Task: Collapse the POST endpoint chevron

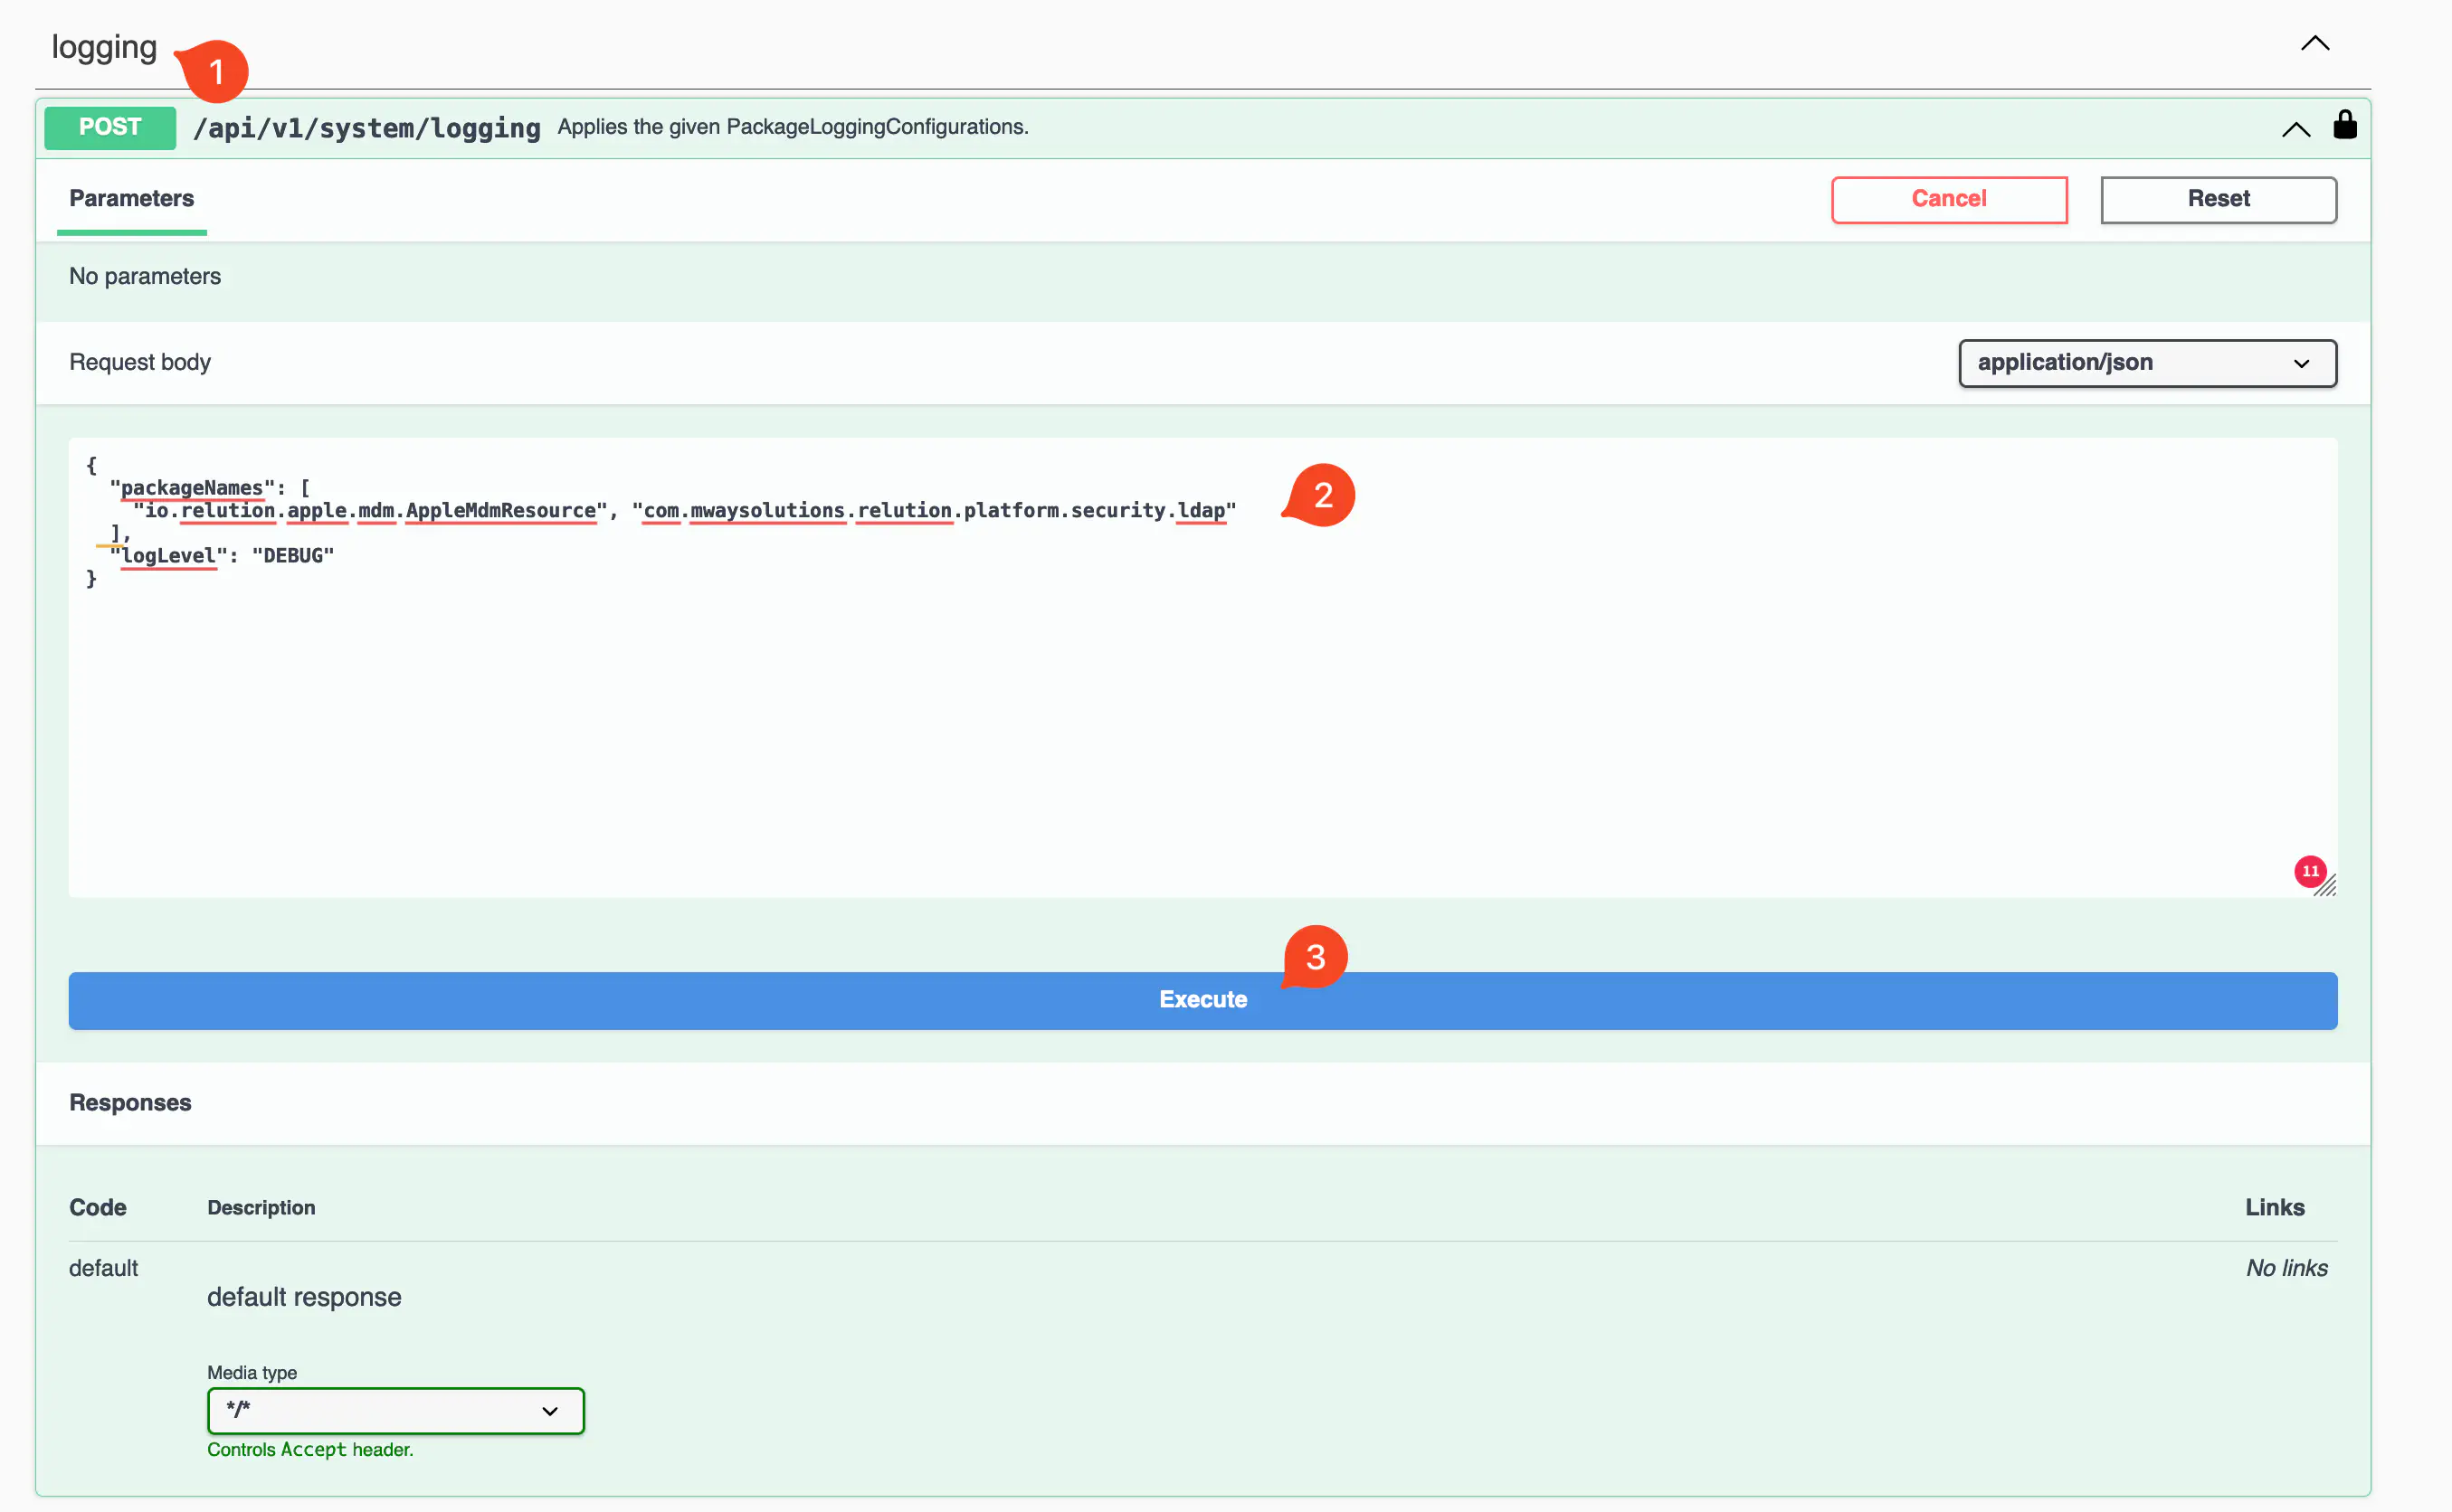Action: coord(2295,129)
